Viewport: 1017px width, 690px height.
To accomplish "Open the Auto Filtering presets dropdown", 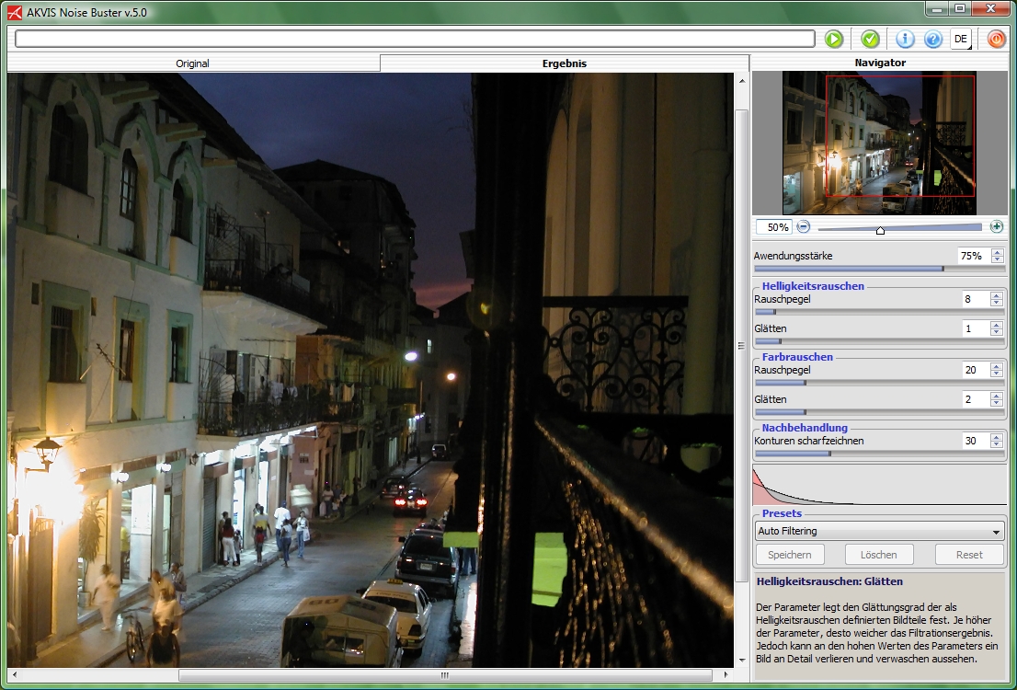I will [x=879, y=531].
